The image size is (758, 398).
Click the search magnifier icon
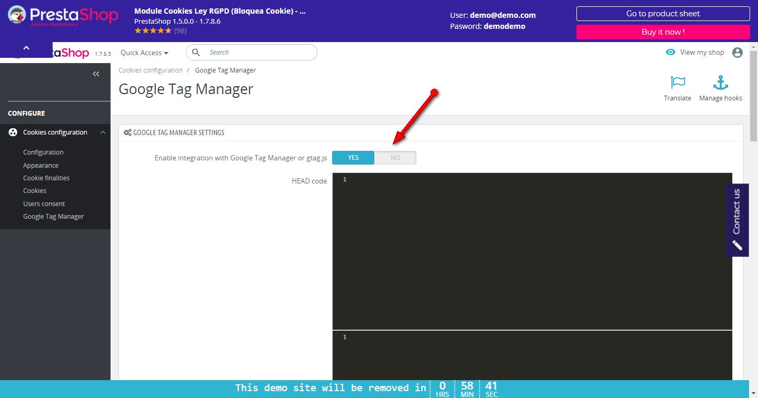pos(196,53)
